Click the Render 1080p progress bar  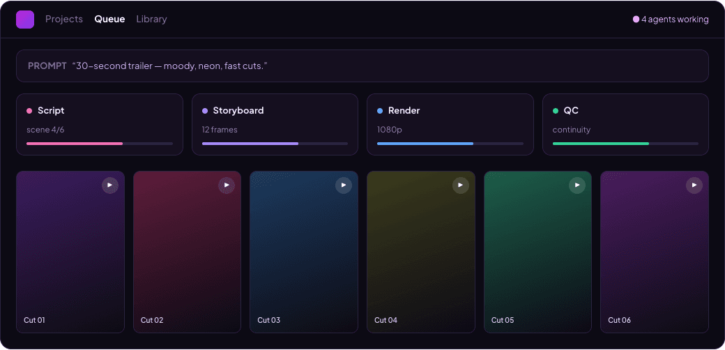point(450,144)
